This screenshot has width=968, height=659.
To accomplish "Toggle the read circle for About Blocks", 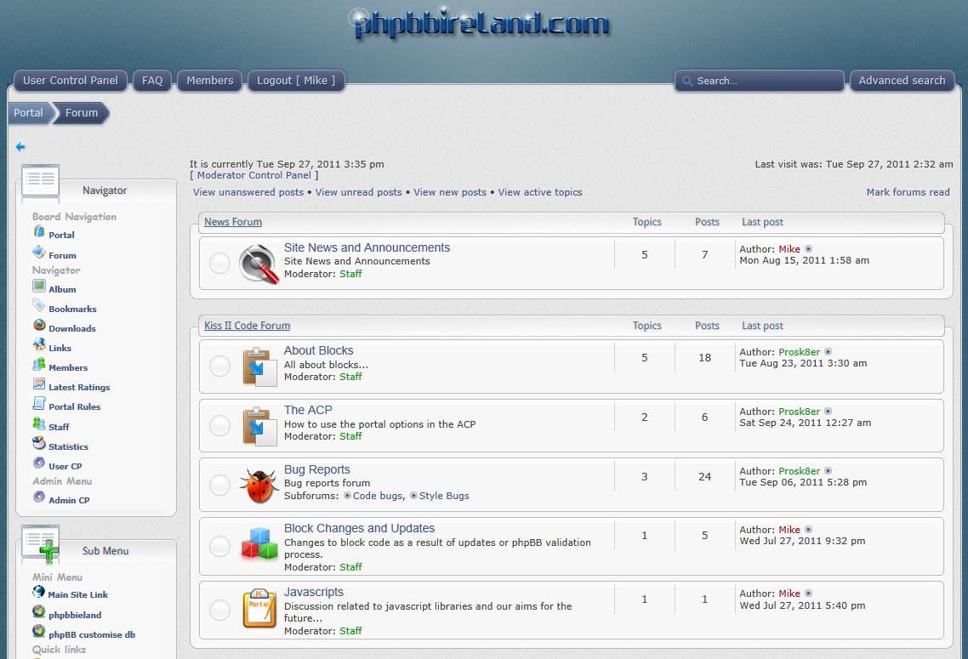I will pos(219,366).
